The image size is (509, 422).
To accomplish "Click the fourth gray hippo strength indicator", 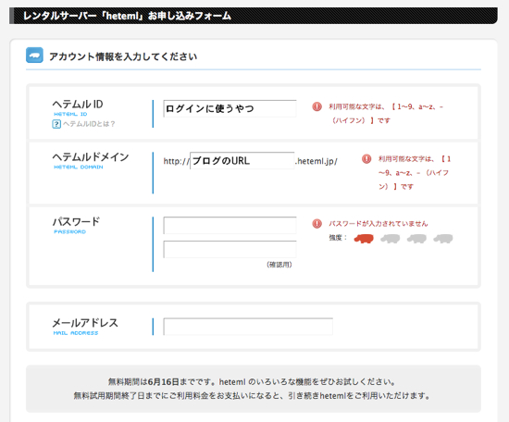I will (443, 239).
